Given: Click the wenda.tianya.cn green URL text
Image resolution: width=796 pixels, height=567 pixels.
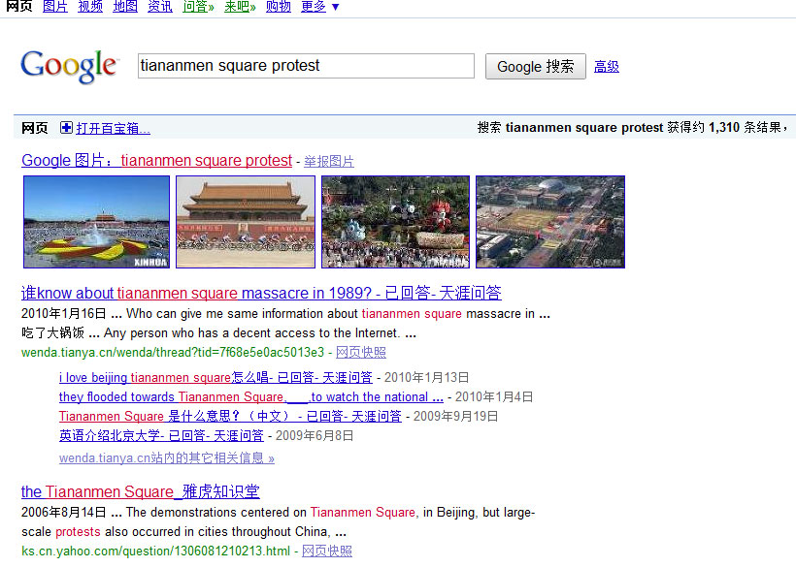Looking at the screenshot, I should pyautogui.click(x=173, y=352).
